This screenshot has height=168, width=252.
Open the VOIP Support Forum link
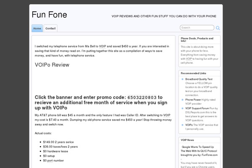197,108
